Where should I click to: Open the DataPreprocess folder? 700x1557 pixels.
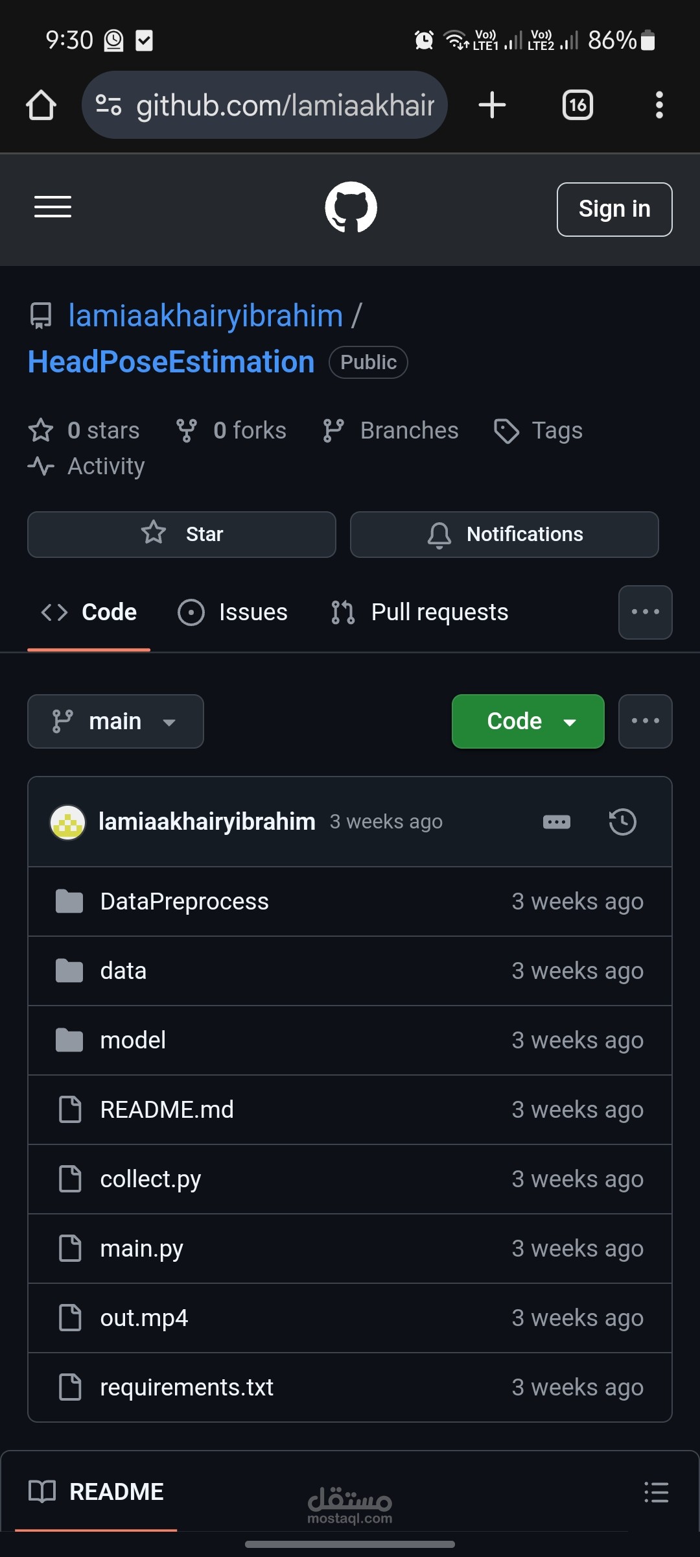(184, 902)
